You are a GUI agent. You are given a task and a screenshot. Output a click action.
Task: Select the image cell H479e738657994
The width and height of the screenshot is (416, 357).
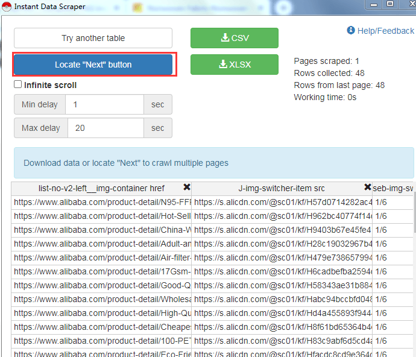click(x=282, y=257)
